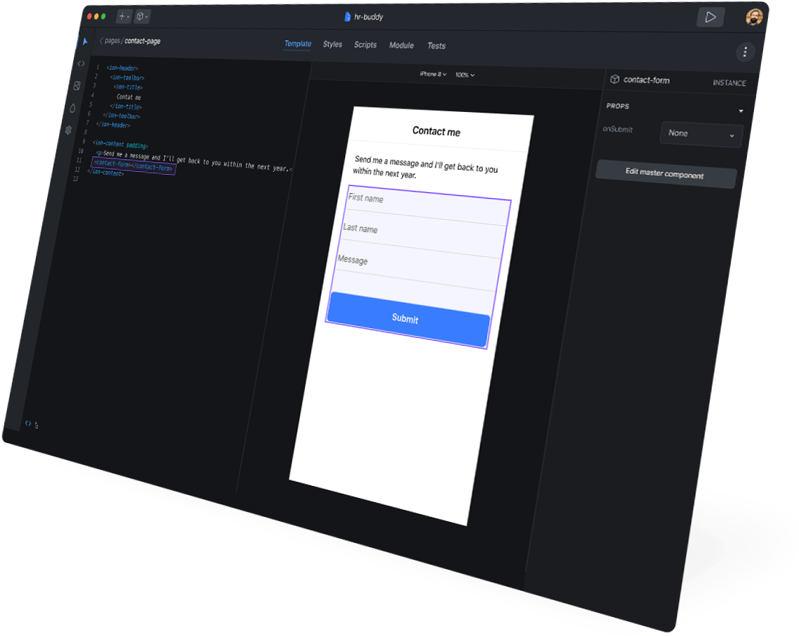
Task: Open the droplet theme icon in sidebar
Action: [73, 108]
